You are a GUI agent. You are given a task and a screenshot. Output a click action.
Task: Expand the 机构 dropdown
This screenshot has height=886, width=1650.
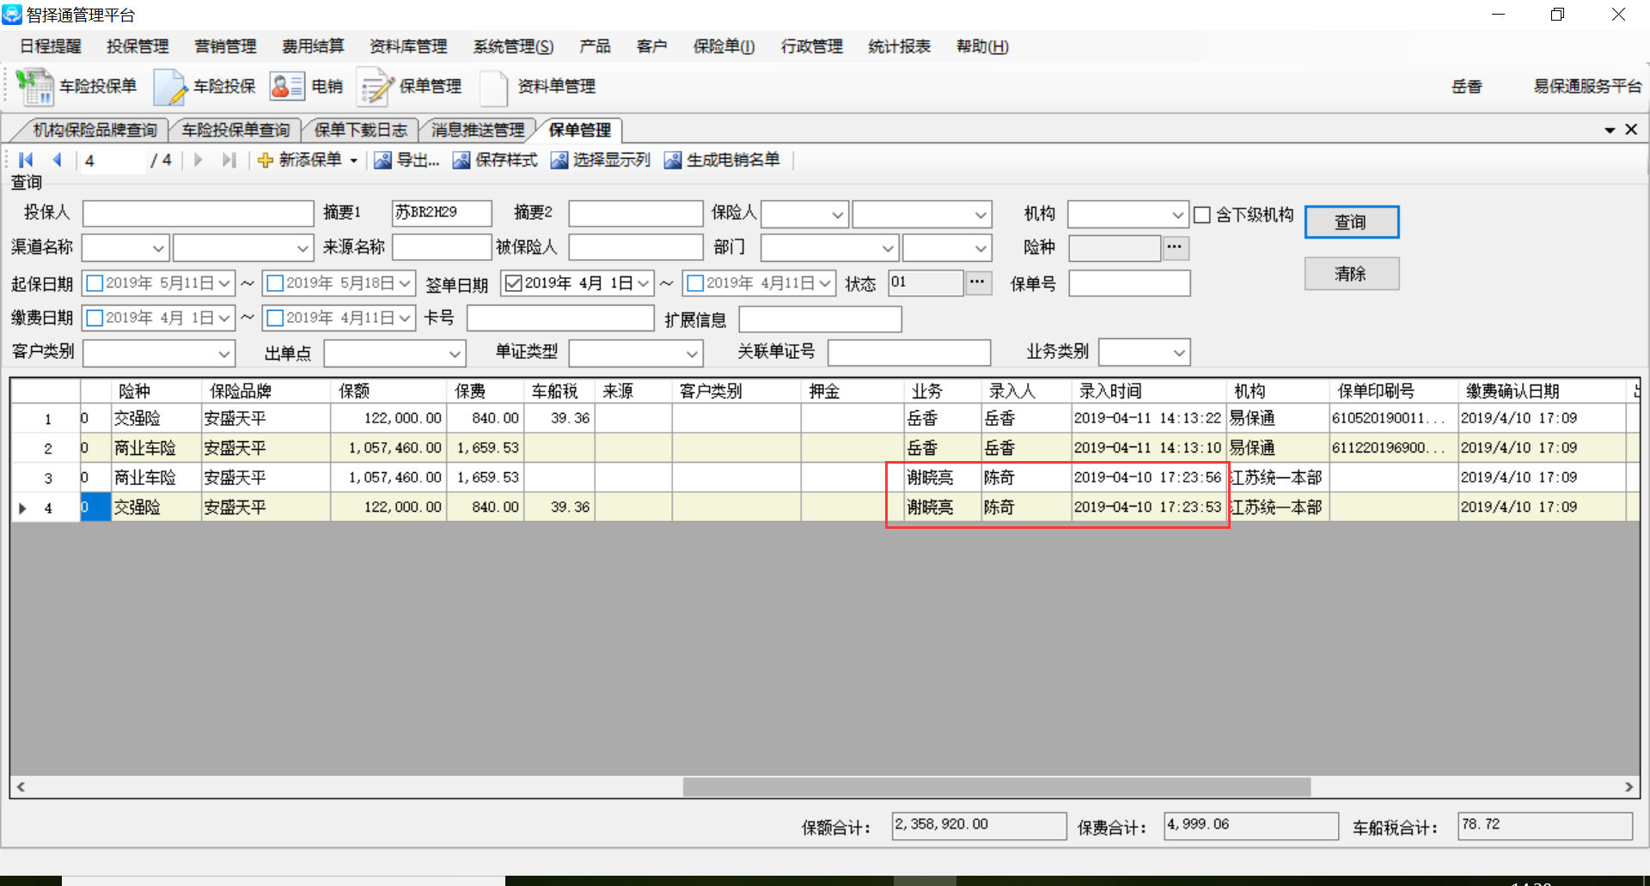[1177, 215]
